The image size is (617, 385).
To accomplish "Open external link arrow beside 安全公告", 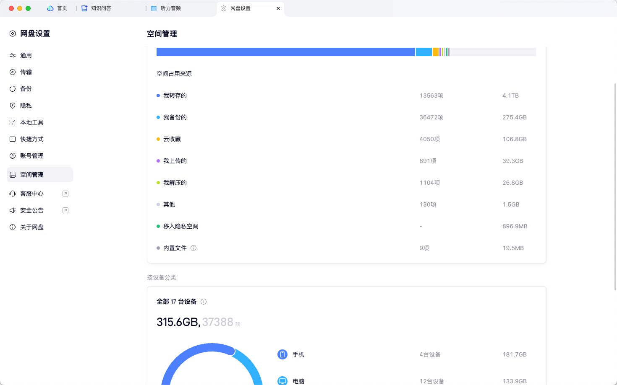I will 65,210.
